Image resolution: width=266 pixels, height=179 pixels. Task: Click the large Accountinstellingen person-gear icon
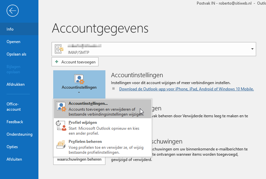coord(79,79)
